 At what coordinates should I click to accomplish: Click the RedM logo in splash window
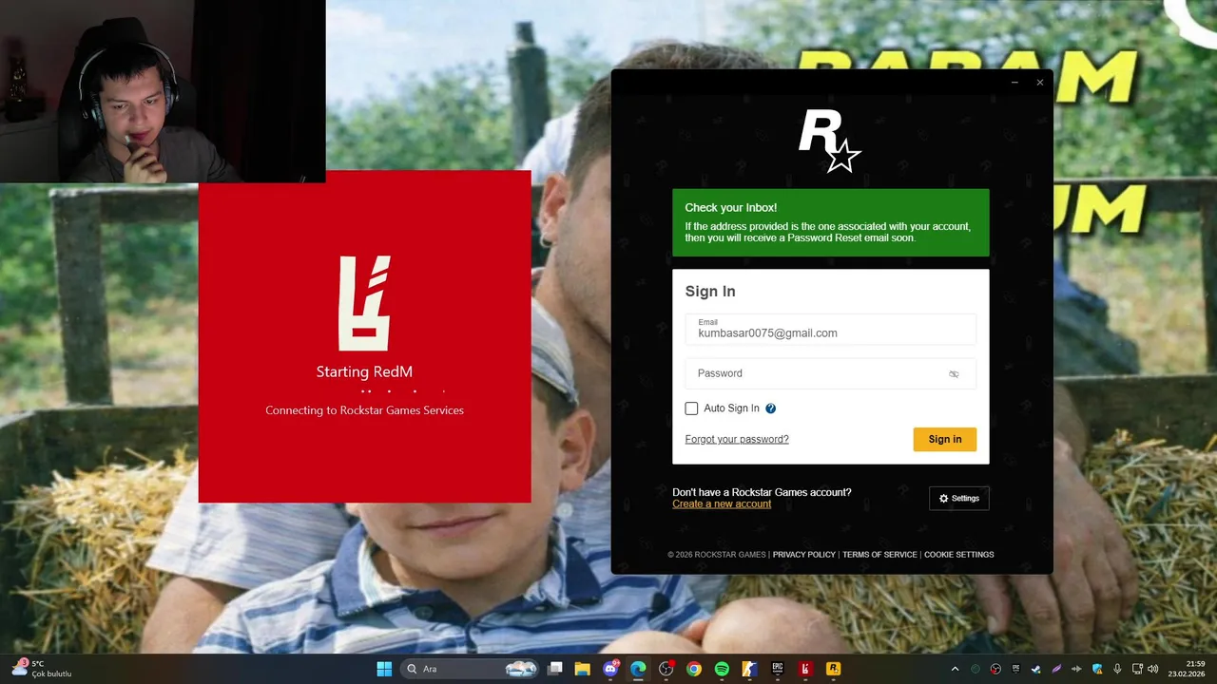(365, 303)
